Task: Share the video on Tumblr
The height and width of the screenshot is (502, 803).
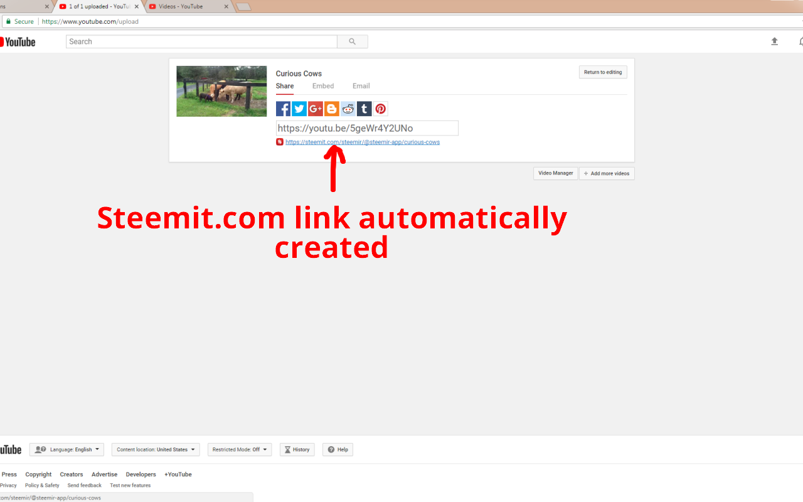Action: [x=364, y=108]
